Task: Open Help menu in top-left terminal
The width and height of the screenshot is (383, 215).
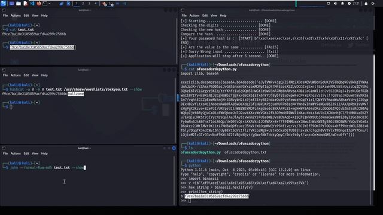Action: click(44, 16)
